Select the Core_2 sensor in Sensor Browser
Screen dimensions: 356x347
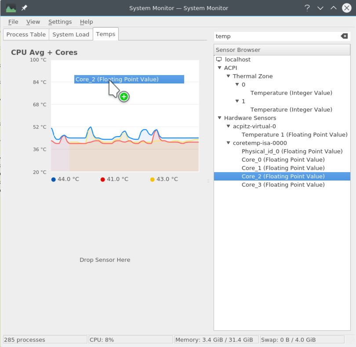coord(282,176)
